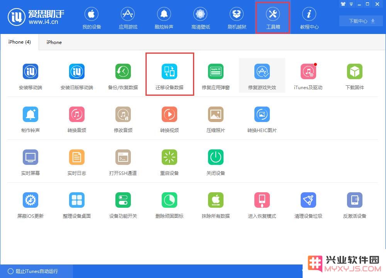Open 下载中心 download center
This screenshot has width=386, height=278.
point(361,21)
